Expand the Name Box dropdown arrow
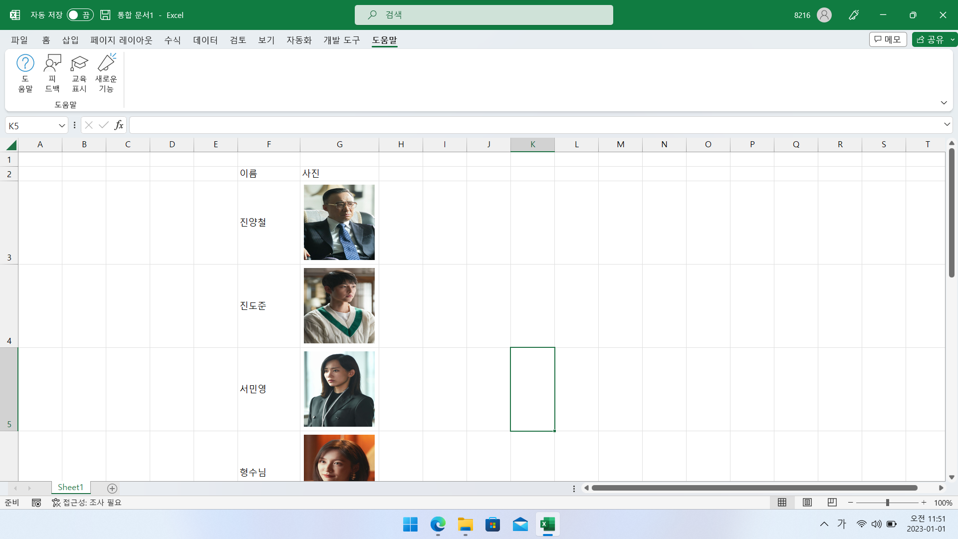 [62, 126]
